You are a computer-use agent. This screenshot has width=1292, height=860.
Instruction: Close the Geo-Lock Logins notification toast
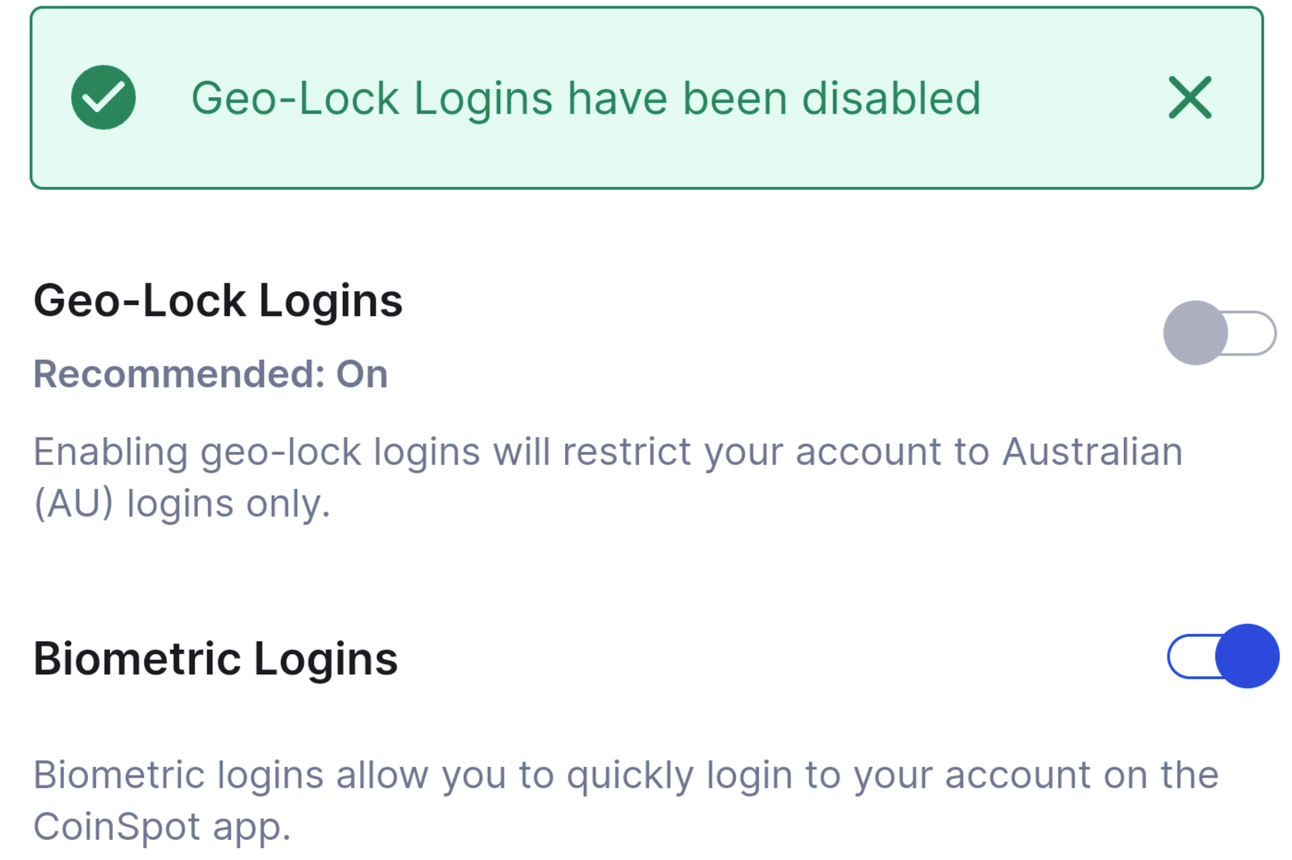(1190, 98)
